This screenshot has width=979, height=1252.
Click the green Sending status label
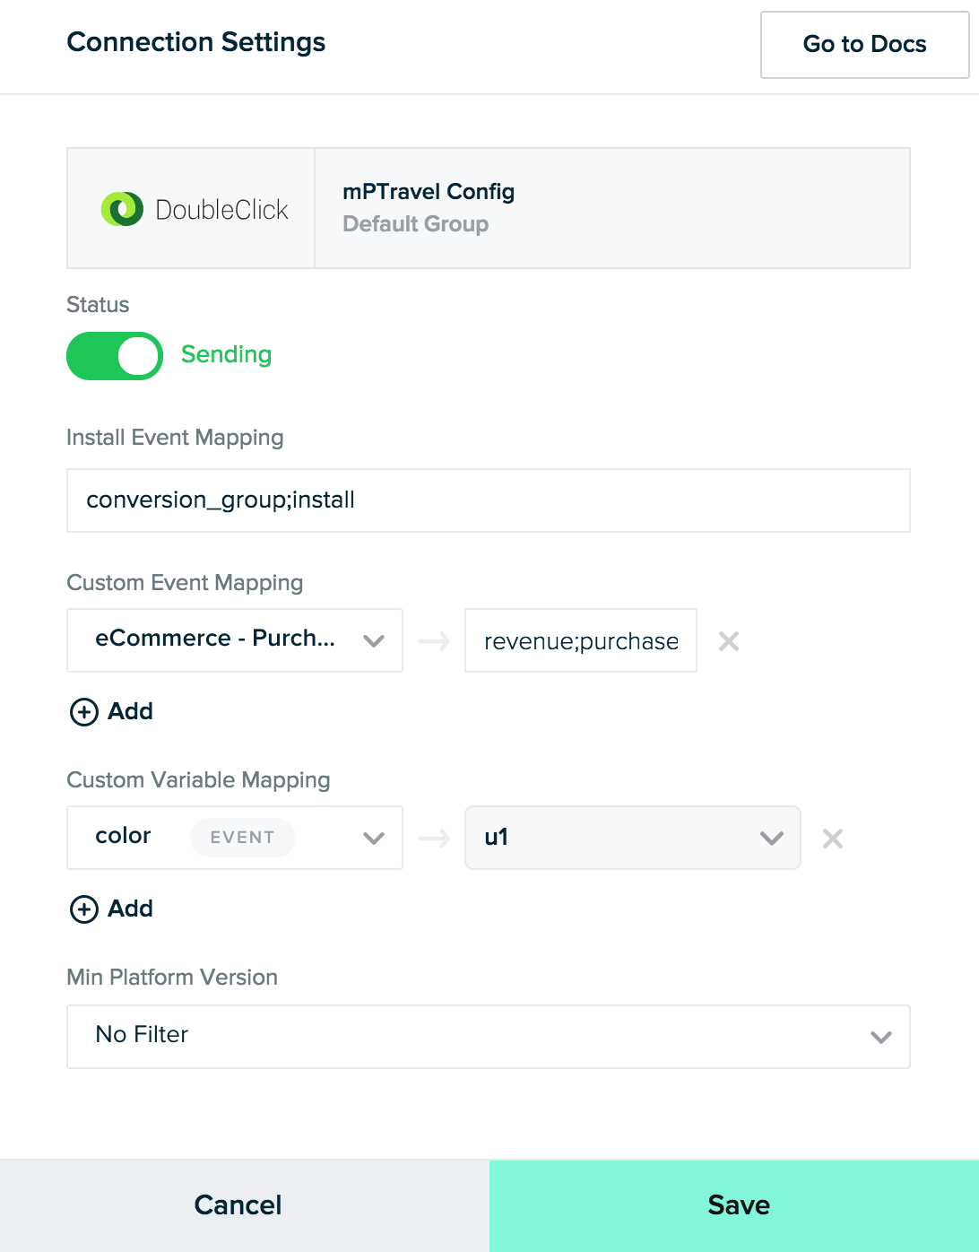coord(226,355)
